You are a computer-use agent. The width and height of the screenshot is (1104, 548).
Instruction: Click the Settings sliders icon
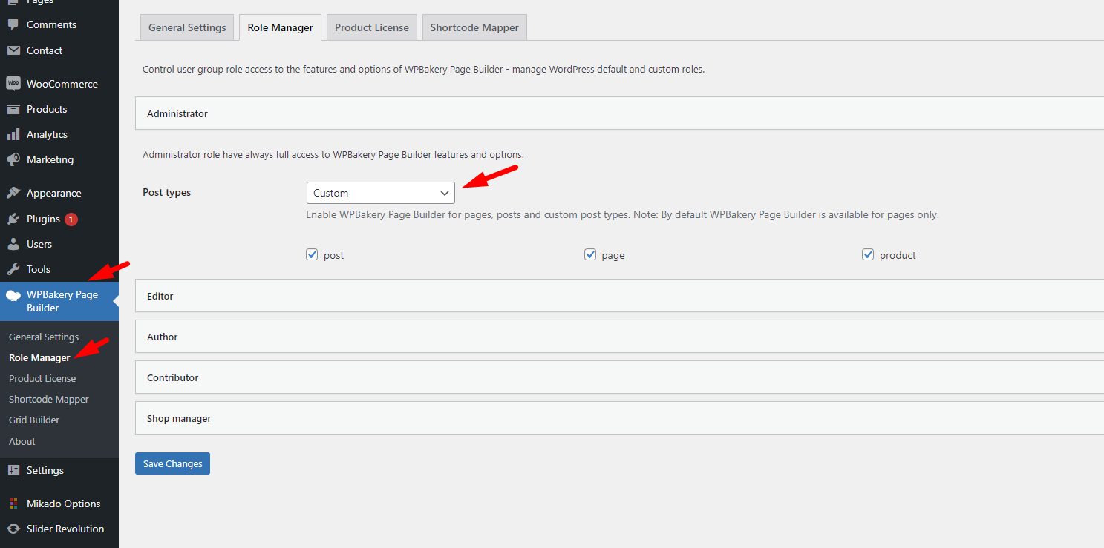click(13, 470)
